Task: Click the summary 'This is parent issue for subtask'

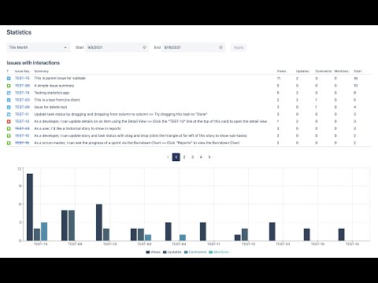Action: click(60, 78)
